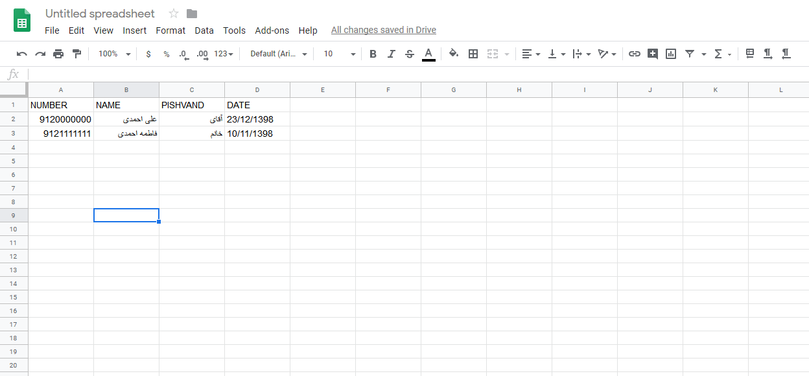The image size is (809, 376).
Task: Open the File menu
Action: (x=52, y=30)
